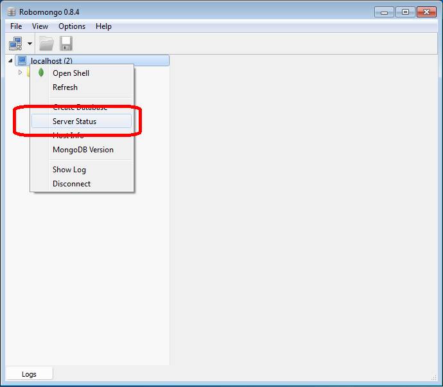Viewport: 443px width, 387px height.
Task: Select Refresh in the context menu
Action: point(65,87)
